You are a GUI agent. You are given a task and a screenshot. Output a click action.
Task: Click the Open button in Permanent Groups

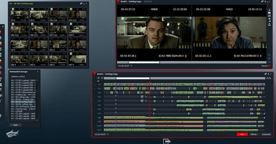[x=15, y=125]
